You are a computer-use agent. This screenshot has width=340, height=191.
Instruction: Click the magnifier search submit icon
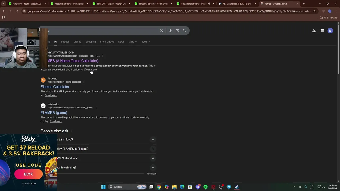(184, 31)
